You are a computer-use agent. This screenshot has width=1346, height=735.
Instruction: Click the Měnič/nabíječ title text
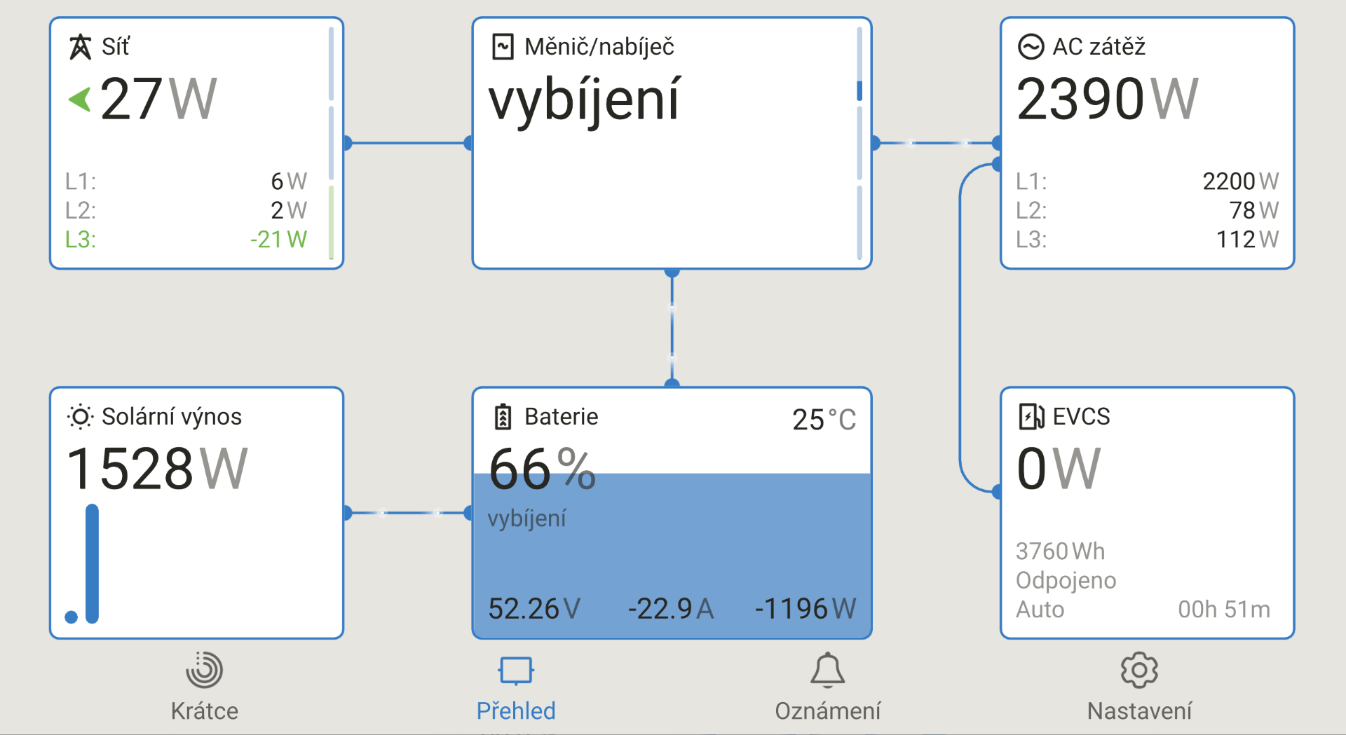tap(599, 47)
